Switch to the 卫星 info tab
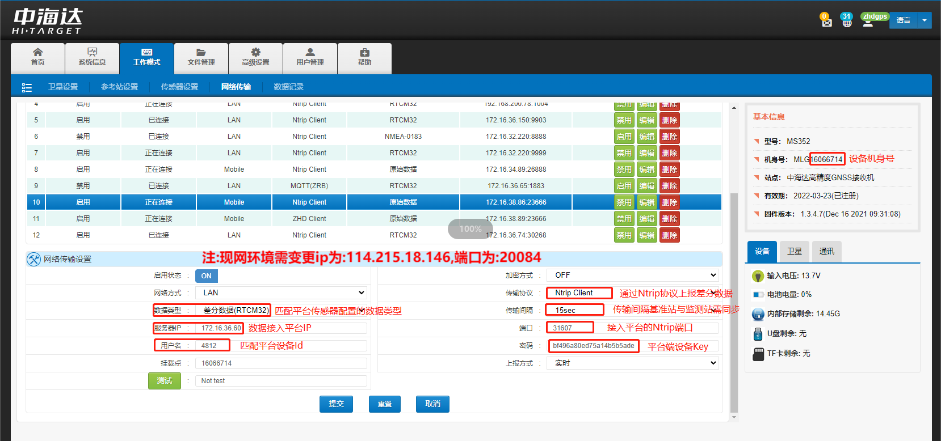The image size is (941, 441). (795, 252)
